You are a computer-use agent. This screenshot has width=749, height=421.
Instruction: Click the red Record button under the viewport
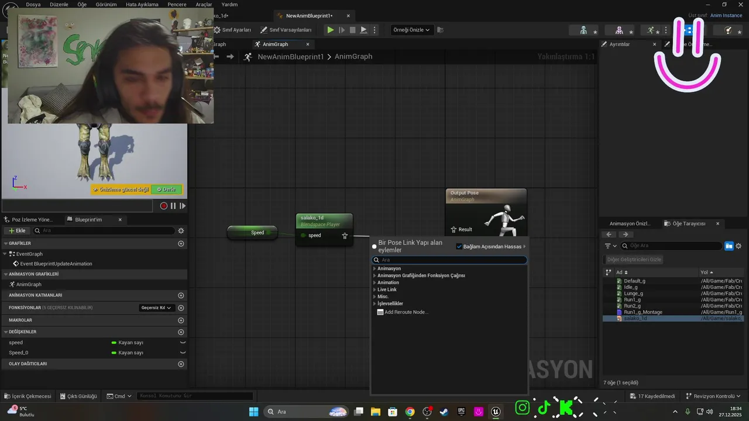click(164, 206)
